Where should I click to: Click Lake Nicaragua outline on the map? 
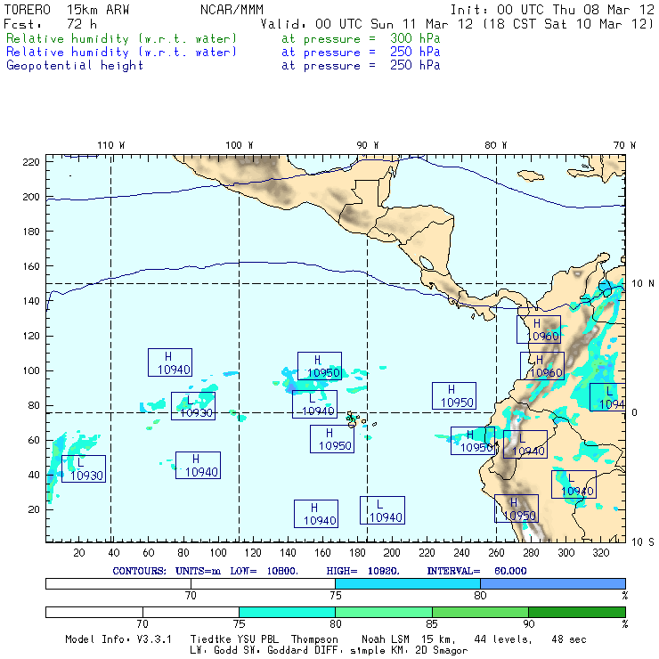[427, 263]
